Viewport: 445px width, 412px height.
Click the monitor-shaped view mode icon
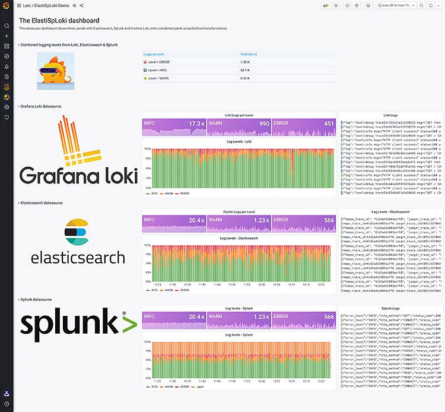pos(368,5)
